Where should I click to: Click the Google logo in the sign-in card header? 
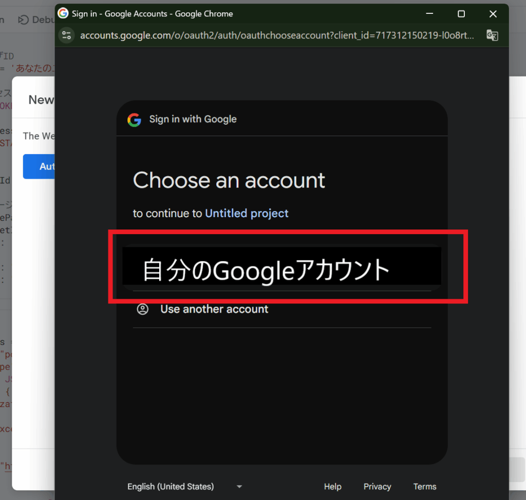pyautogui.click(x=134, y=120)
